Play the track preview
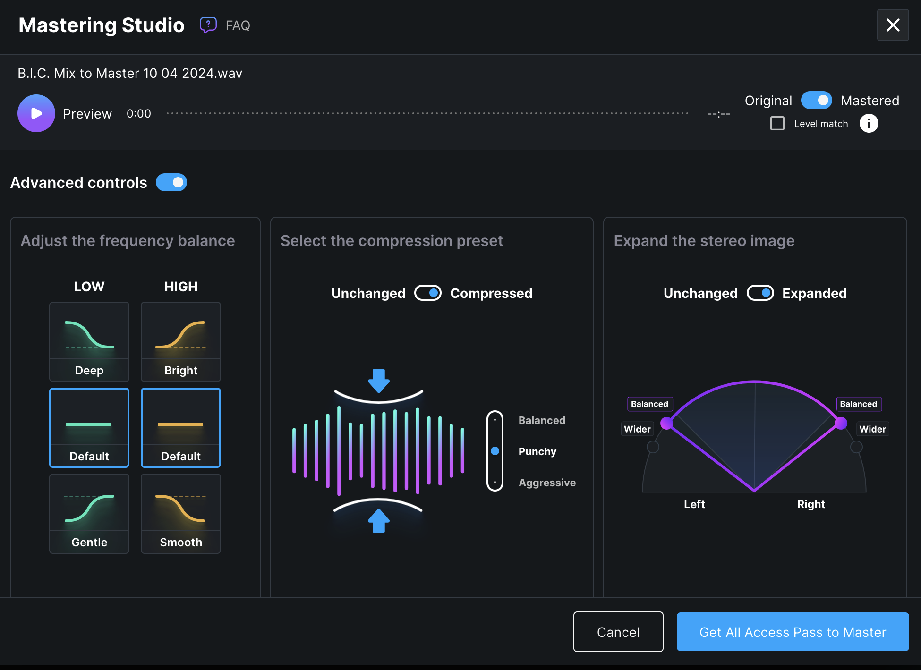The width and height of the screenshot is (921, 670). (36, 113)
